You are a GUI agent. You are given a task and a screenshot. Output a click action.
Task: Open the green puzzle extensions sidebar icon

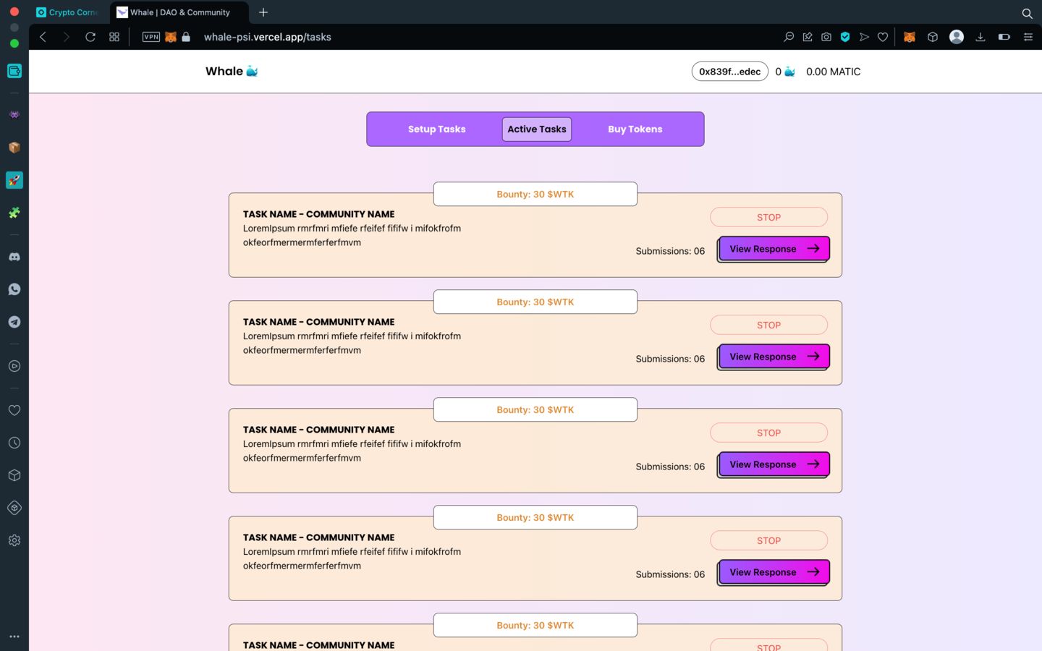[14, 213]
